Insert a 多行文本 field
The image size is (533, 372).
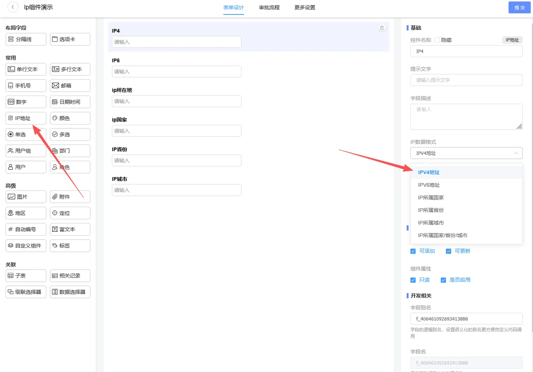70,69
